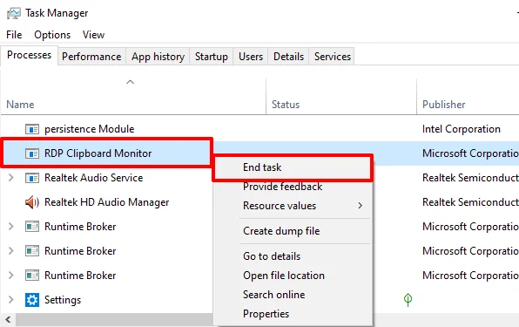Viewport: 519px width, 327px height.
Task: Open the File menu
Action: [14, 35]
